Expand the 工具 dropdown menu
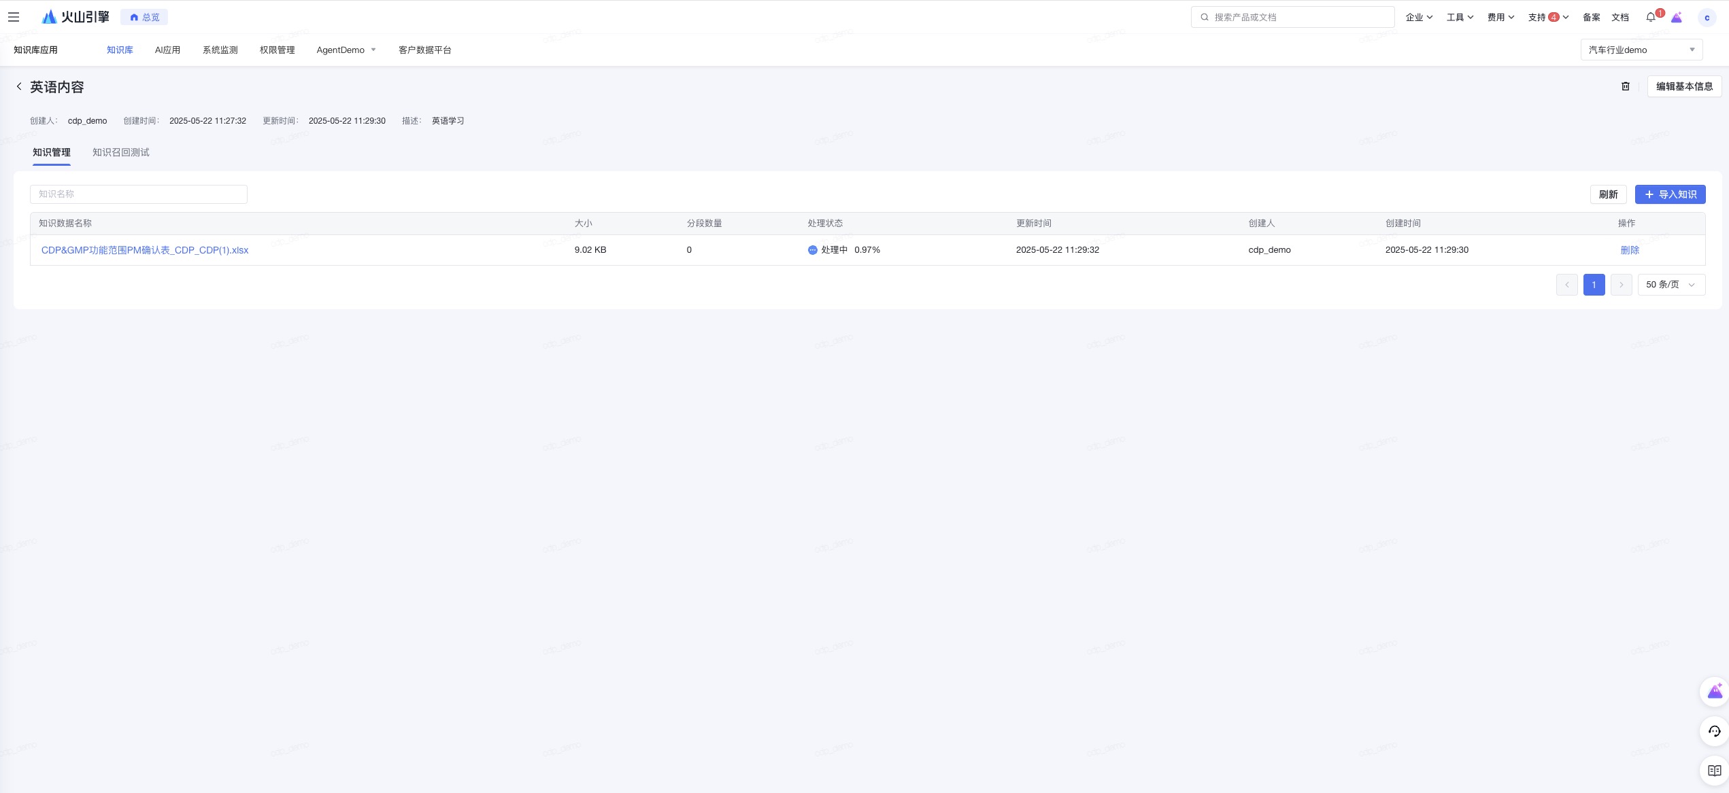1729x793 pixels. click(1460, 17)
